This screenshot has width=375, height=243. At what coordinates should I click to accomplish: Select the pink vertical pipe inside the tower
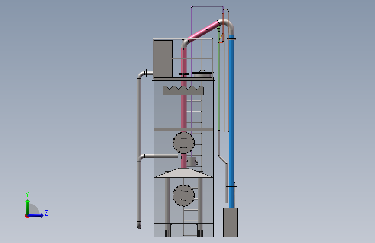(184, 108)
